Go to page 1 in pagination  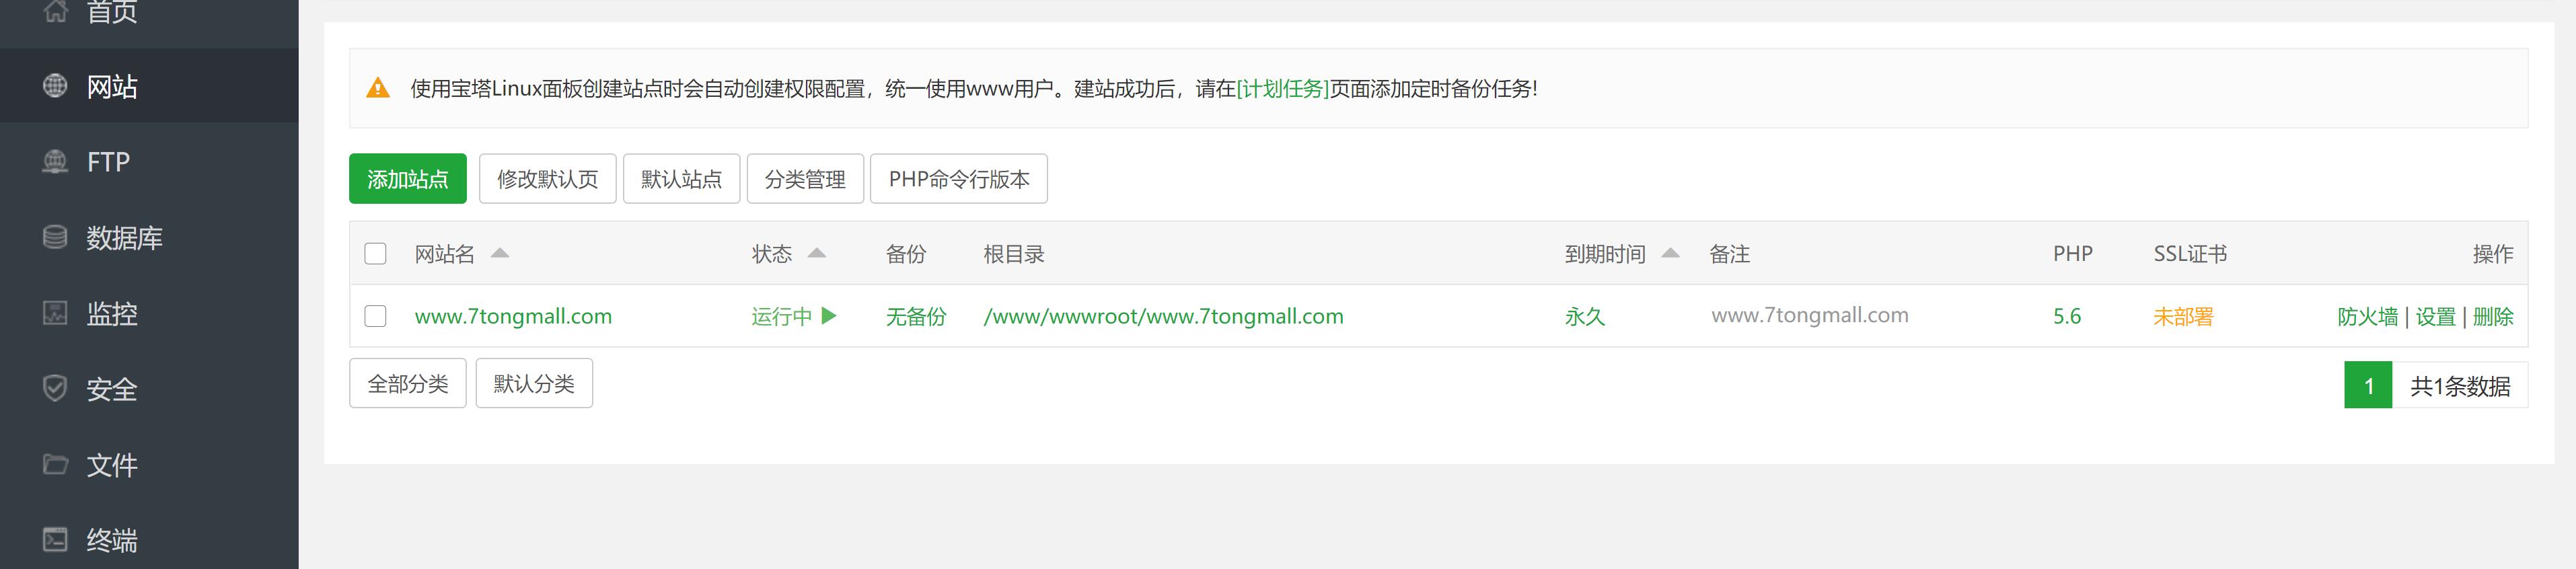[2368, 386]
